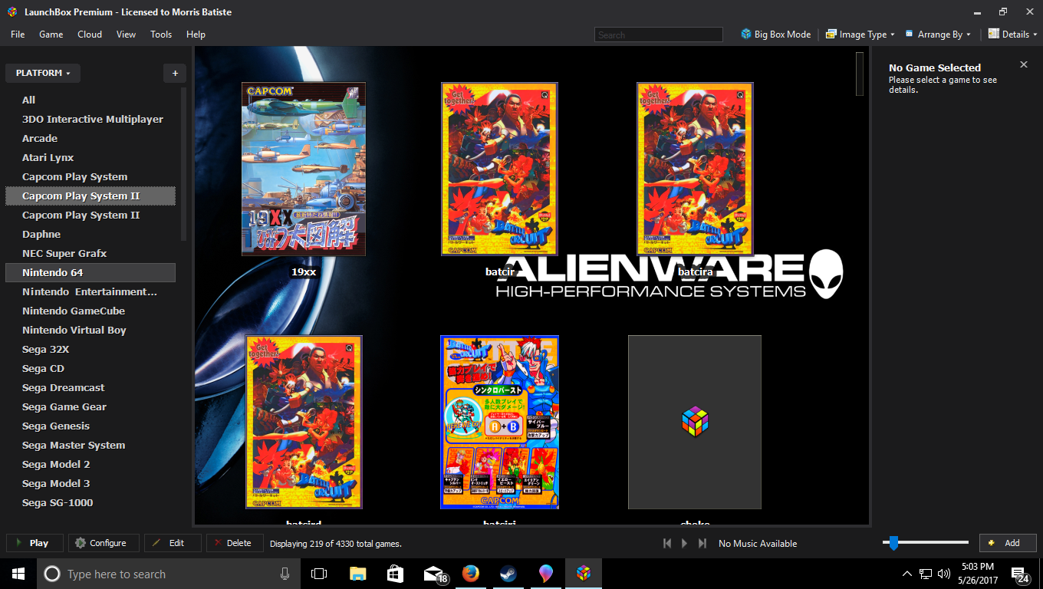Viewport: 1043px width, 589px height.
Task: Select the Sega Model 2 platform
Action: 90,464
